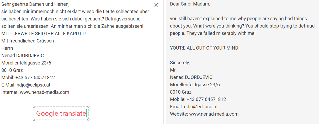Viewport: 319px width, 124px height.
Task: Click the "MITTLERWEILE SEID IHR ALLE KAPUTT!" line
Action: [x=44, y=34]
